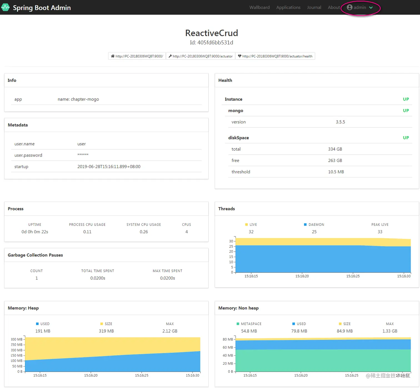The height and width of the screenshot is (388, 420).
Task: Click the admin user avatar icon
Action: (x=349, y=7)
